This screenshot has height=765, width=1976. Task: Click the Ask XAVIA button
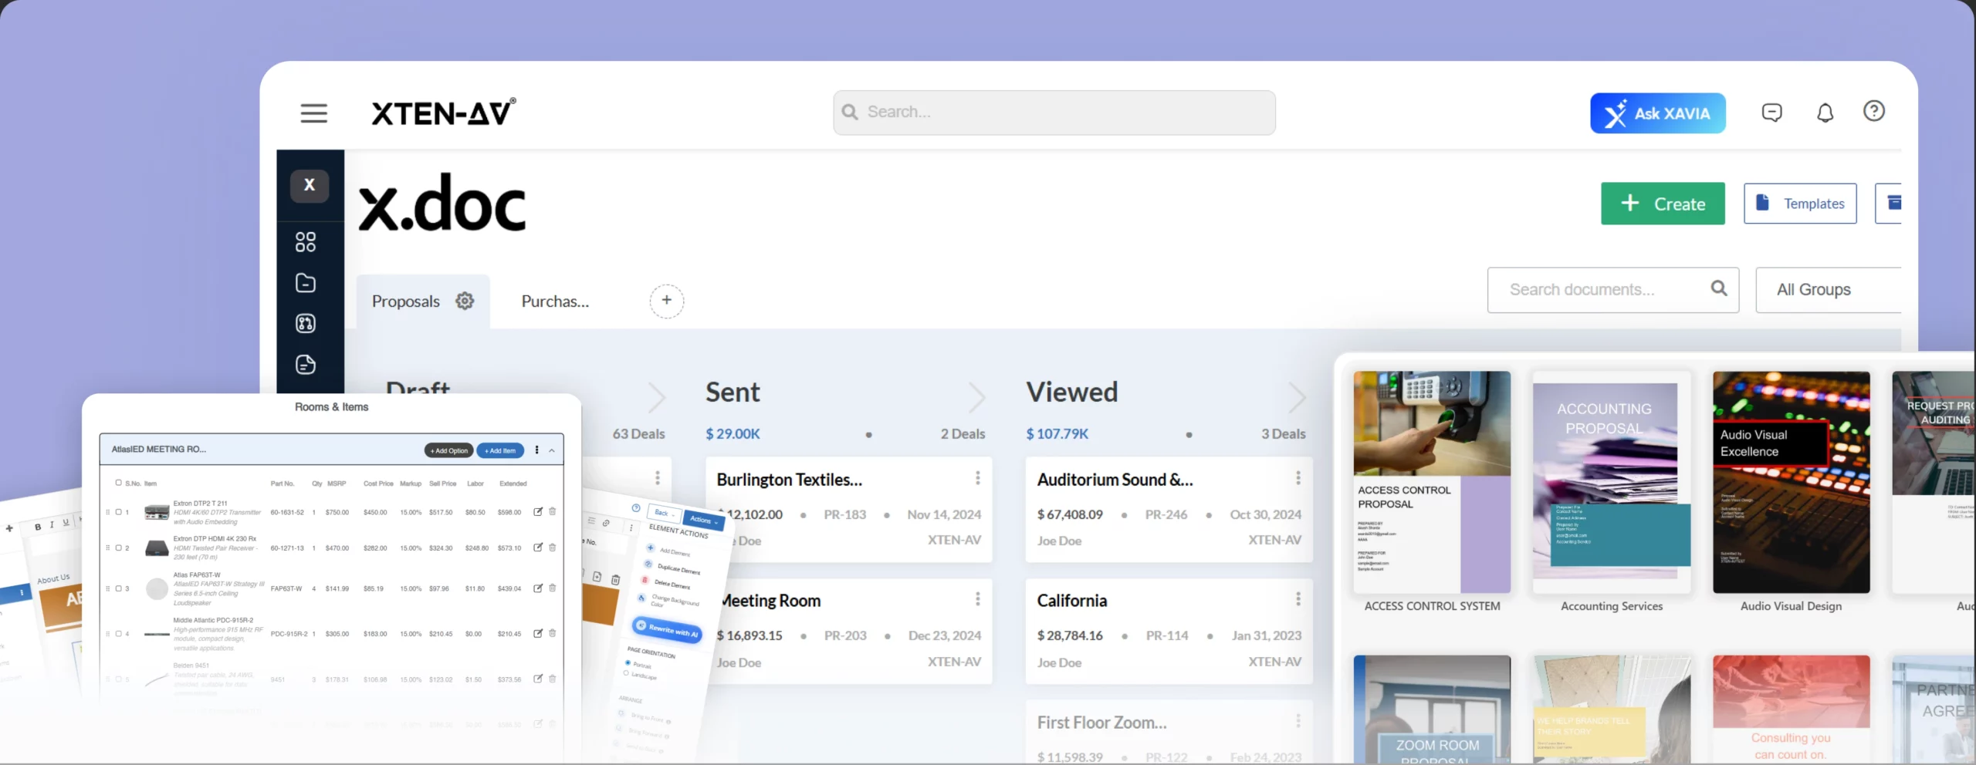[x=1657, y=113]
